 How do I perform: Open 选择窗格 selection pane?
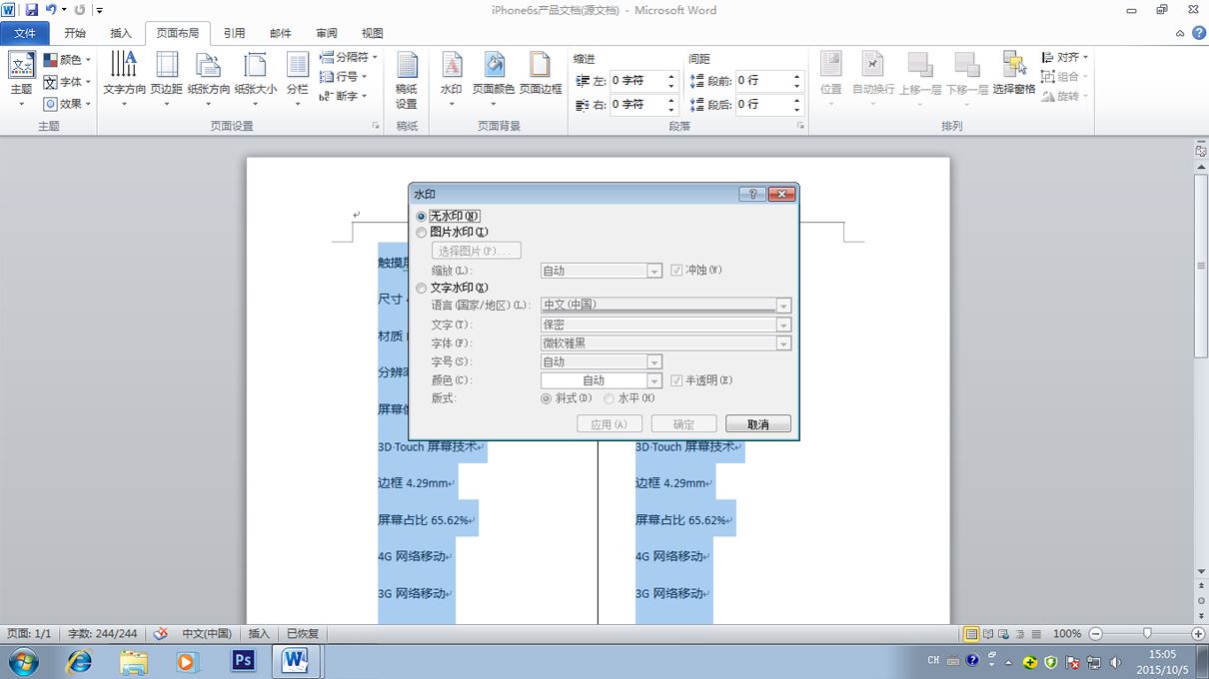1014,75
